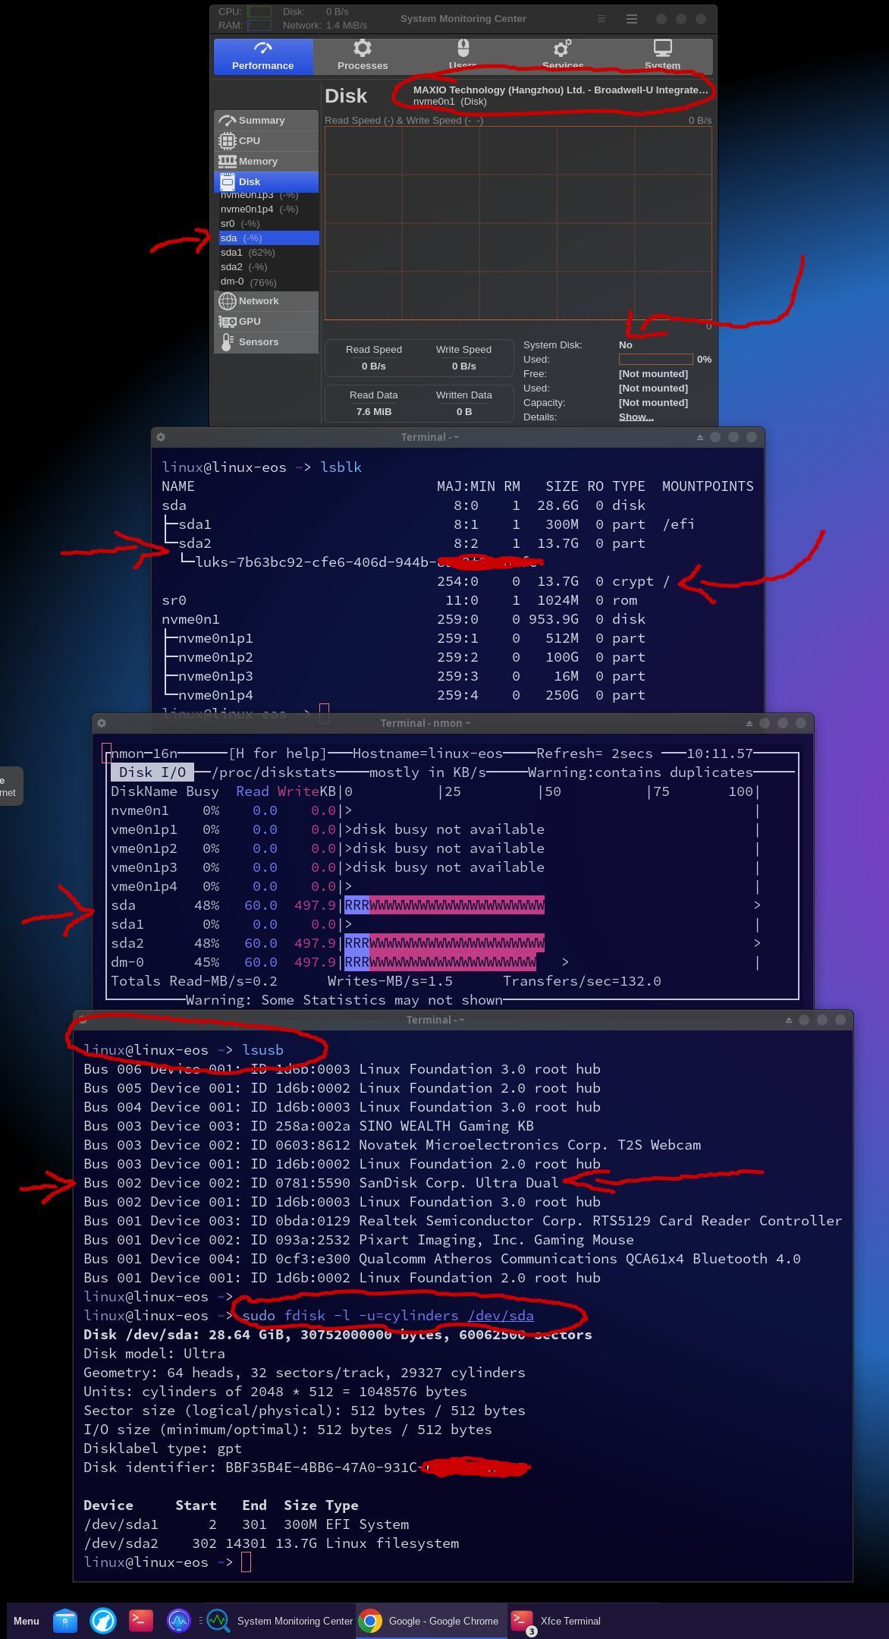The image size is (889, 1639).
Task: Click the disk read/write speed graph
Action: coord(518,223)
